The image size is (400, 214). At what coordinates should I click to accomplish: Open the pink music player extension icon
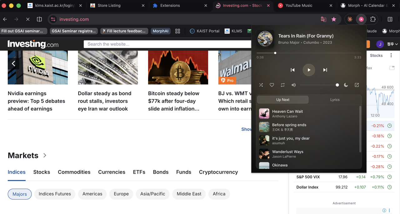(361, 19)
